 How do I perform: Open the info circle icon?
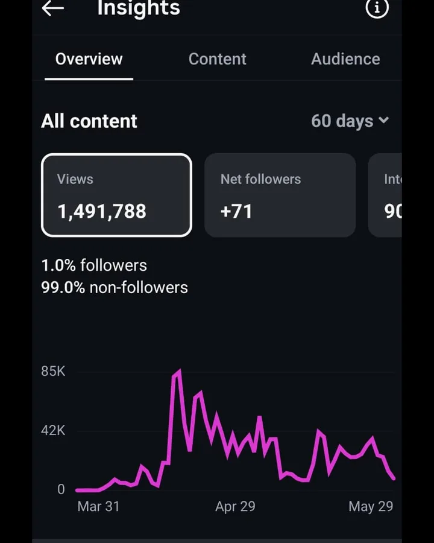tap(377, 7)
